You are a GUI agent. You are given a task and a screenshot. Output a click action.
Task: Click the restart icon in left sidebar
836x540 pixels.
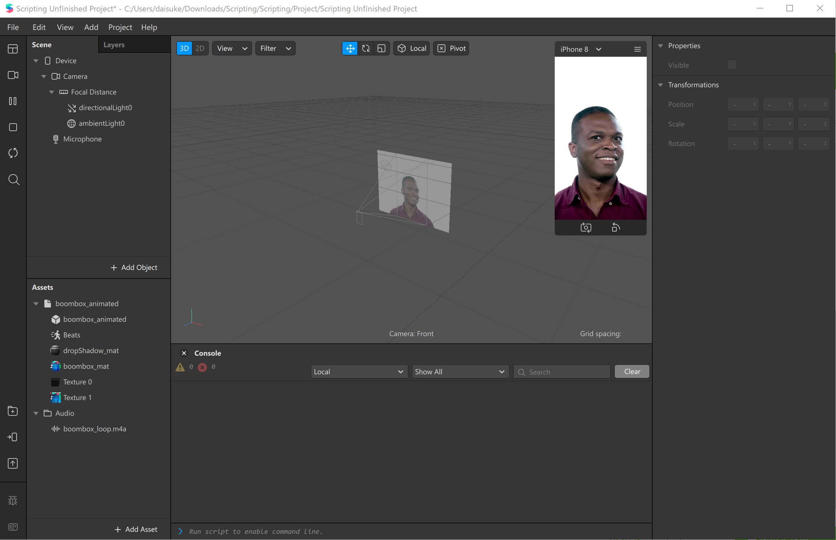13,153
